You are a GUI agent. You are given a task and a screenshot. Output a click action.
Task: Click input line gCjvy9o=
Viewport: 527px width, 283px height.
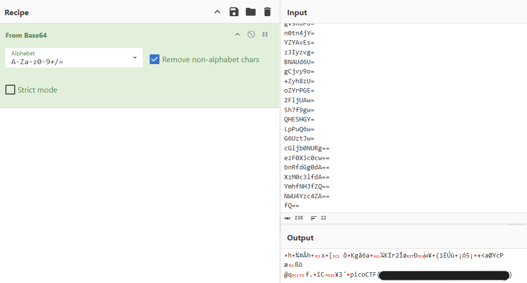299,71
